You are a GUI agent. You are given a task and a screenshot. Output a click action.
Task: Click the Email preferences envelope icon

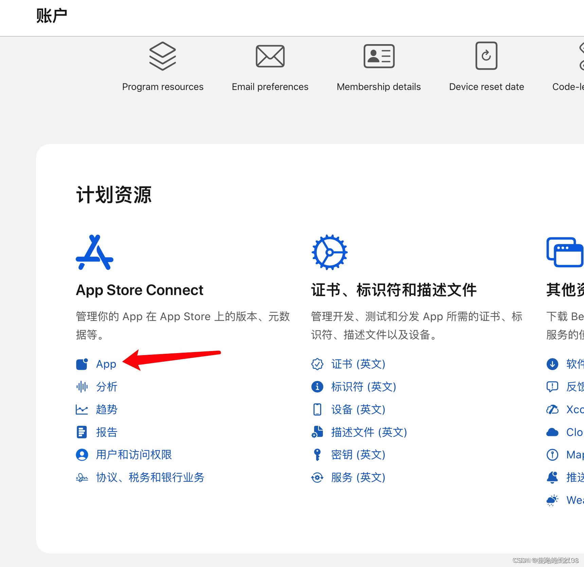click(x=270, y=56)
